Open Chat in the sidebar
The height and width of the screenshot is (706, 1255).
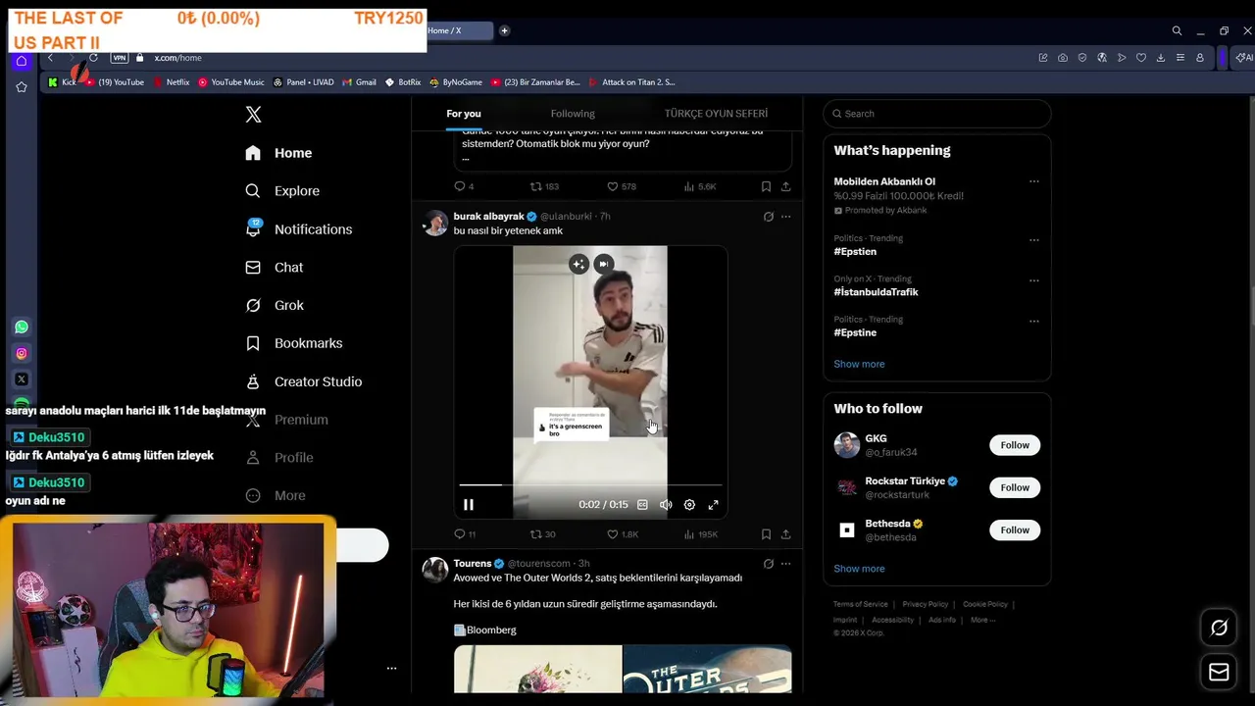(274, 268)
